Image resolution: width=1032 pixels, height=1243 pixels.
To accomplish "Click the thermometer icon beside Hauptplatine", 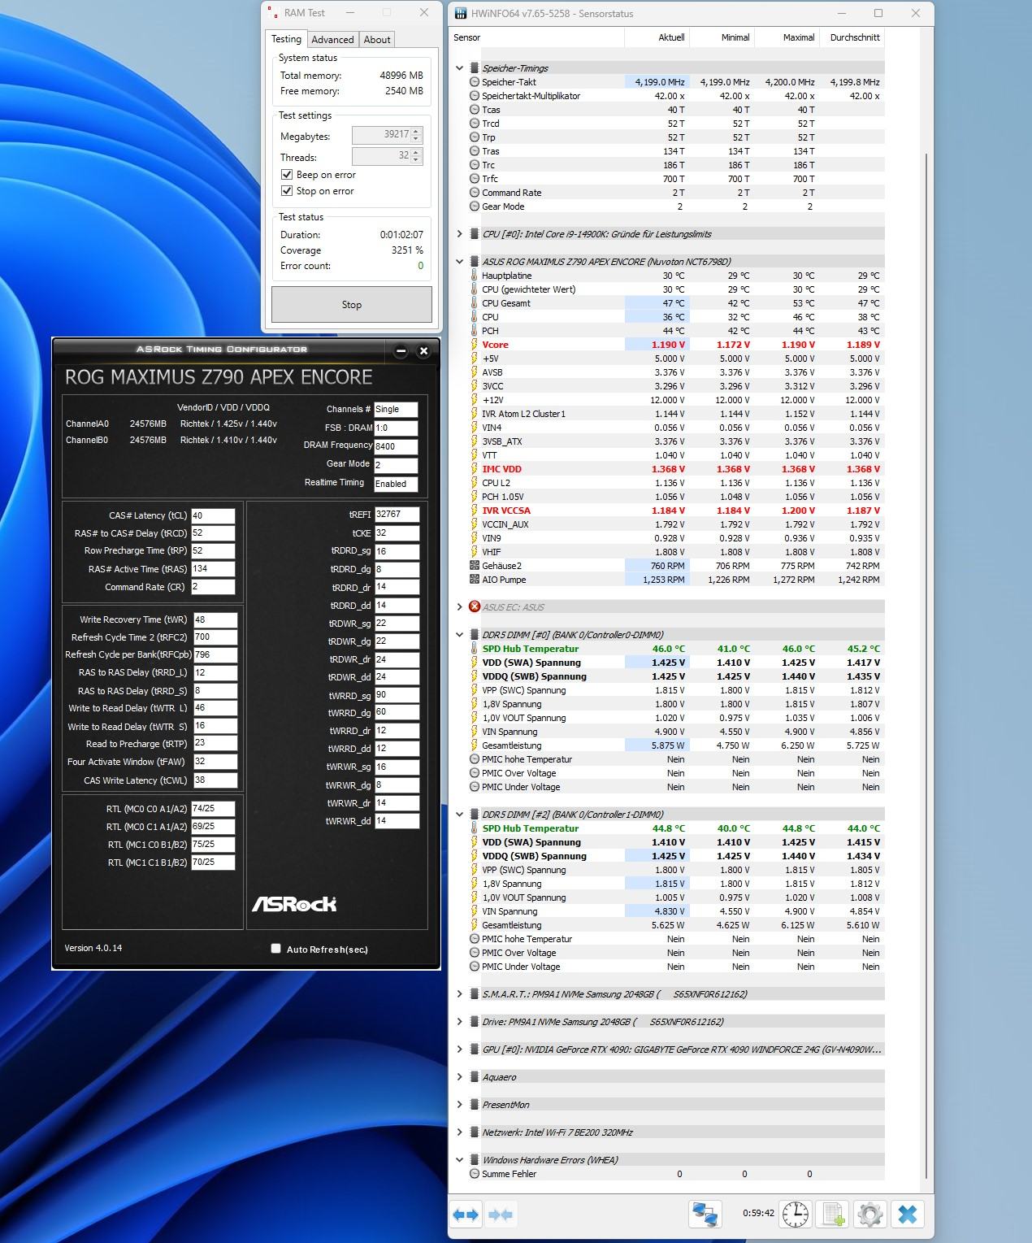I will tap(475, 276).
